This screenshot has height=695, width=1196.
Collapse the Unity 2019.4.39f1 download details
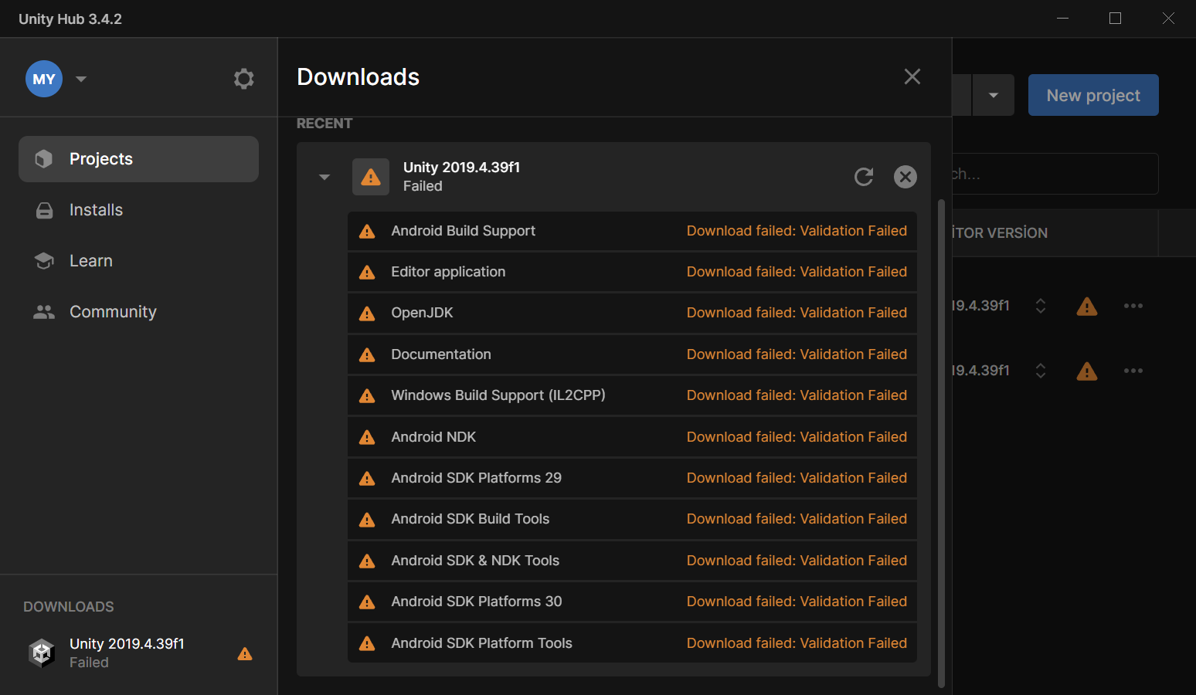[324, 177]
